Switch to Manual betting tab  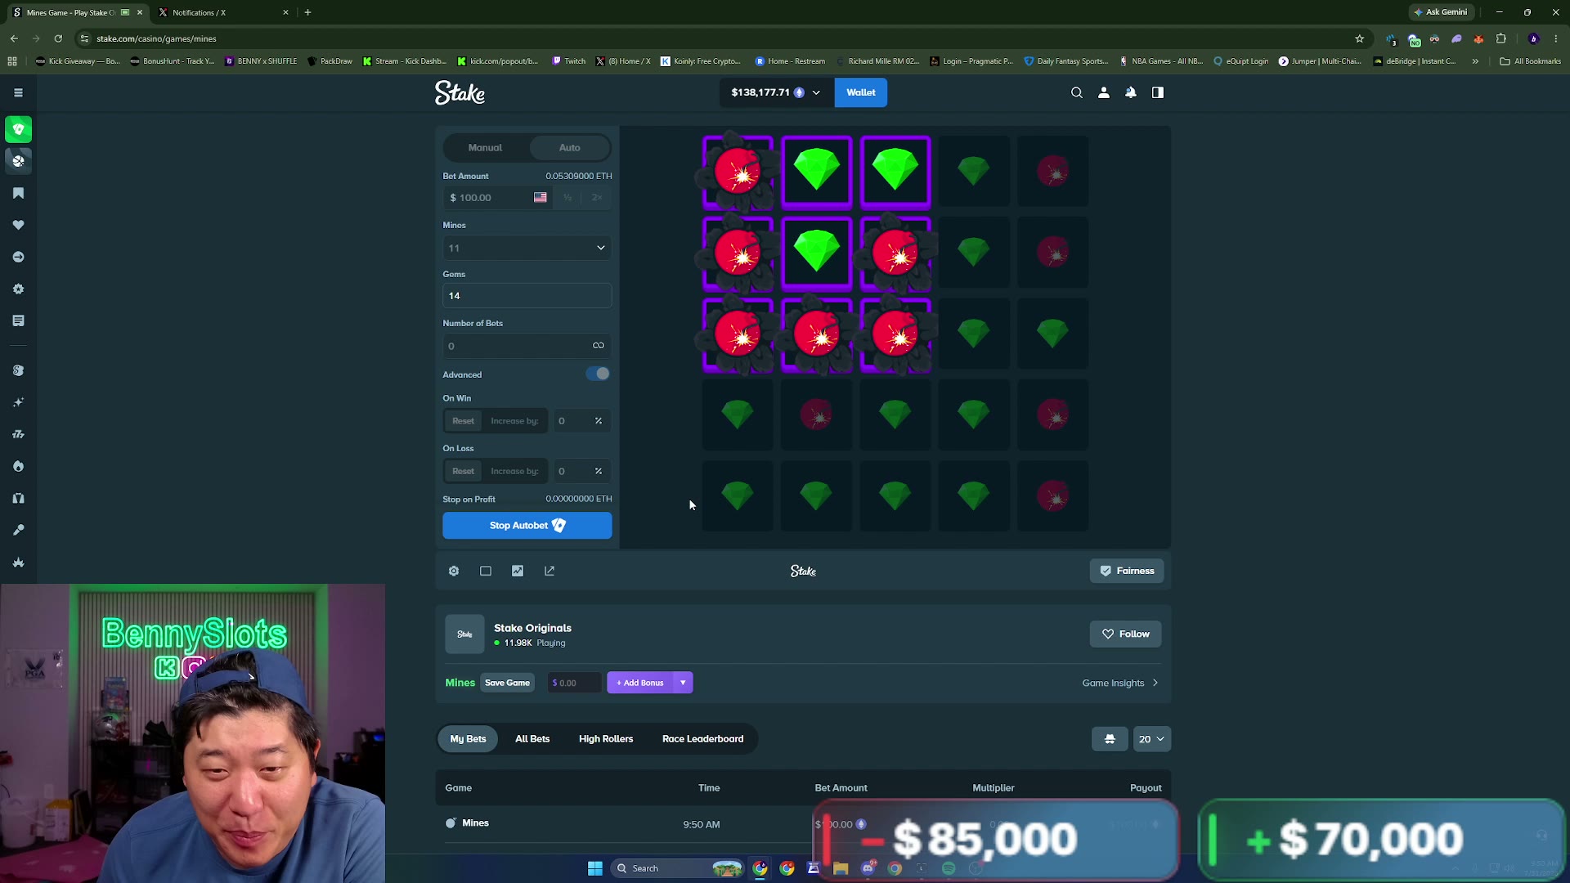[x=486, y=148]
